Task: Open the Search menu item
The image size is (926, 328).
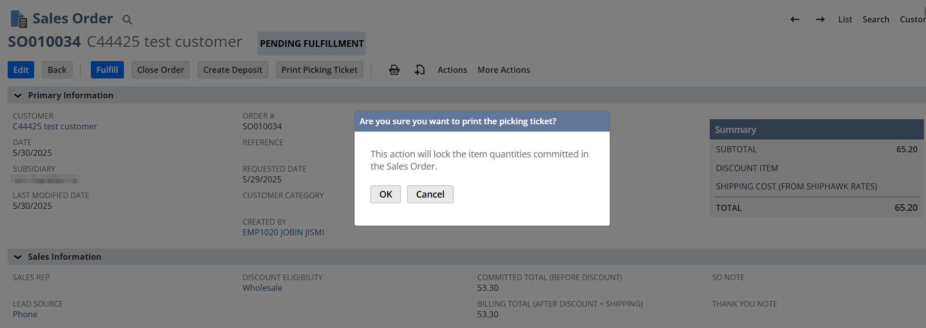Action: 875,19
